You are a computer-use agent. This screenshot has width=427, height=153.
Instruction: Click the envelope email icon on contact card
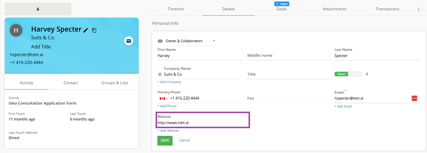pos(129,41)
